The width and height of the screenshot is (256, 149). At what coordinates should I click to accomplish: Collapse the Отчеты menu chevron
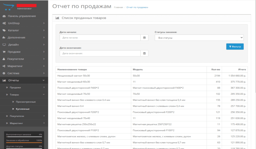click(x=43, y=80)
